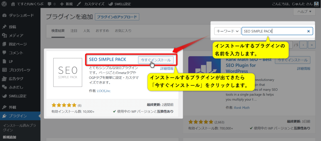Open author link Rank Math
321x141 pixels.
[242, 107]
